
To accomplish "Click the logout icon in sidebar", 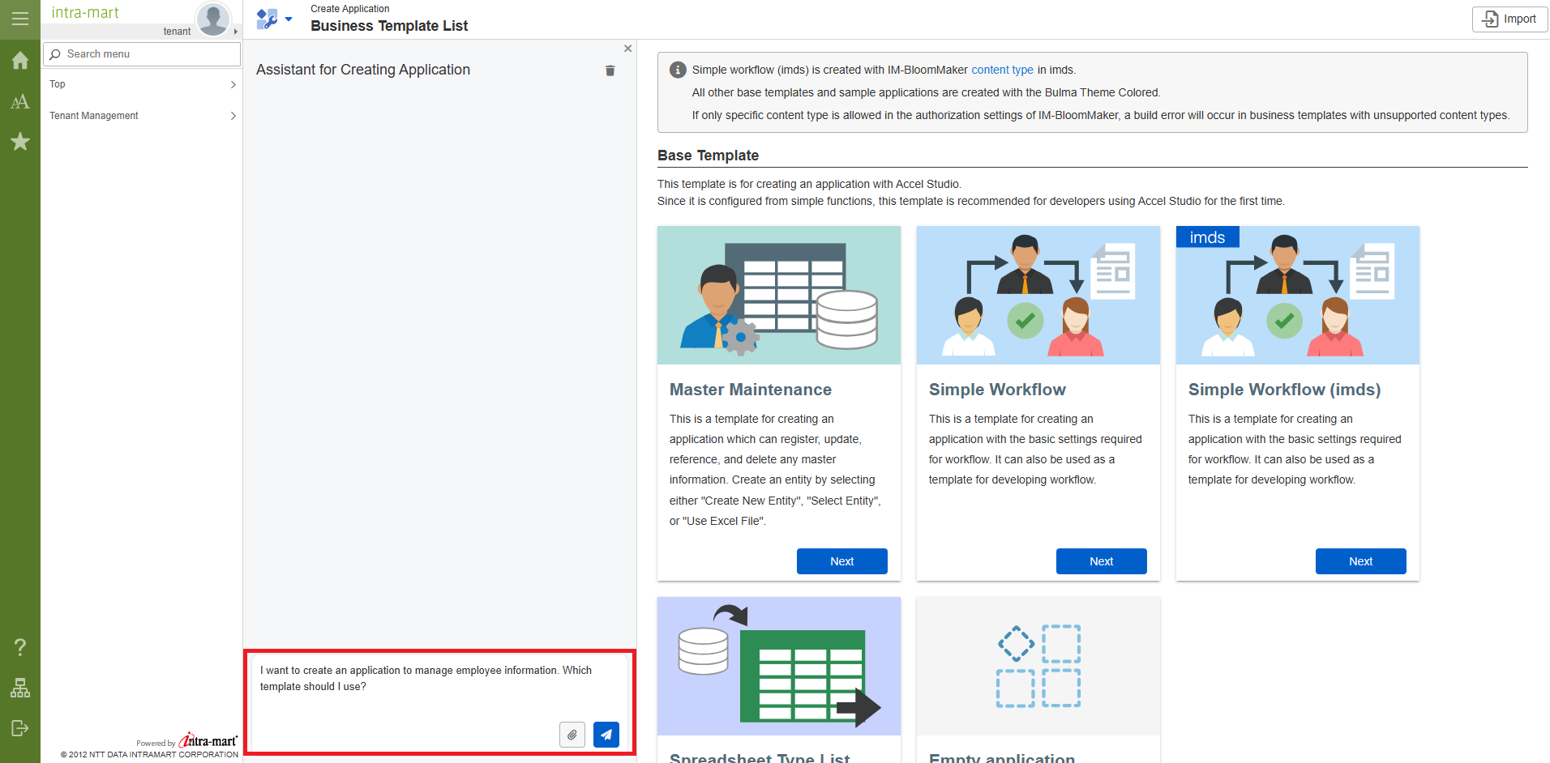I will click(x=19, y=727).
